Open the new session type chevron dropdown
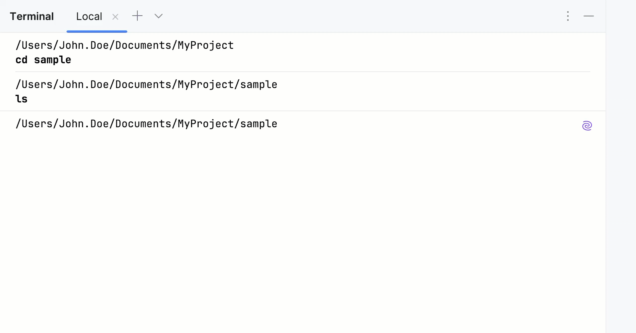Screen dimensions: 636x333 [158, 16]
